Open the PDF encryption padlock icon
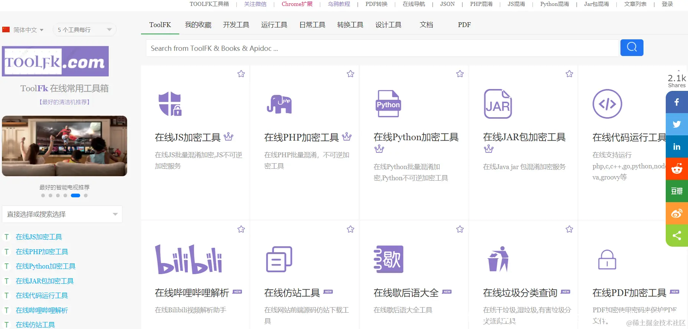688x329 pixels. point(607,259)
